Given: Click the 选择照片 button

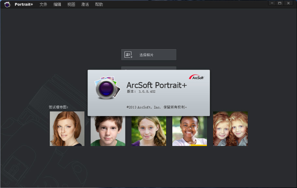Looking at the screenshot, I should pyautogui.click(x=148, y=55).
